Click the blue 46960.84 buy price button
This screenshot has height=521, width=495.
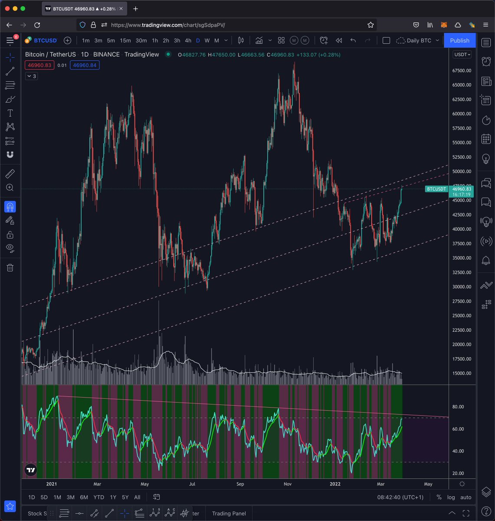point(85,65)
